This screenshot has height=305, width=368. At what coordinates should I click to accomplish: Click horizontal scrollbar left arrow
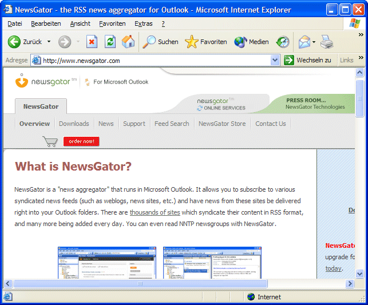(x=8, y=283)
